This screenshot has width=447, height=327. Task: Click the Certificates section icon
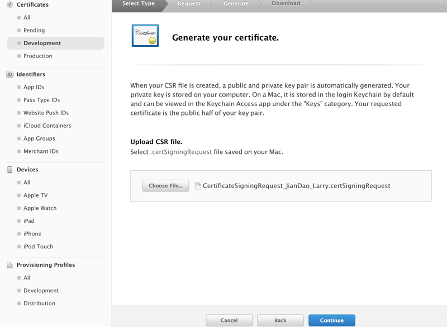[9, 4]
